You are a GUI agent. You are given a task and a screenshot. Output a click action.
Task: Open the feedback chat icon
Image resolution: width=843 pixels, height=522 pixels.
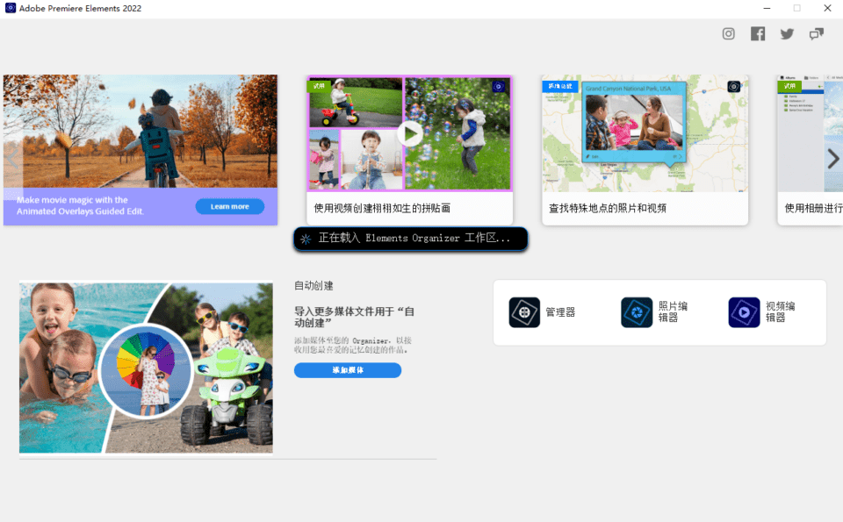pyautogui.click(x=816, y=34)
